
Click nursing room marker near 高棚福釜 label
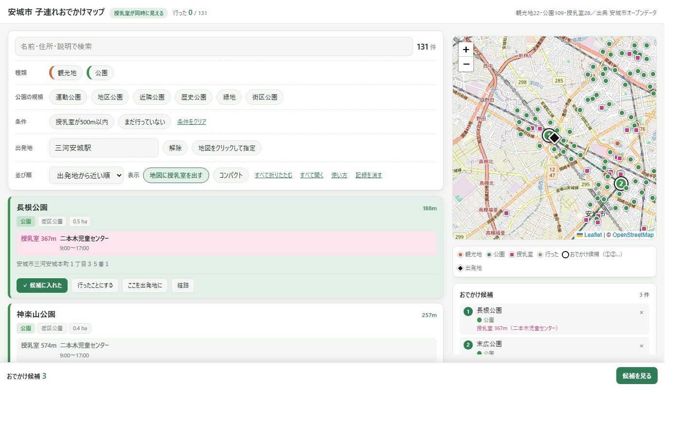[506, 213]
